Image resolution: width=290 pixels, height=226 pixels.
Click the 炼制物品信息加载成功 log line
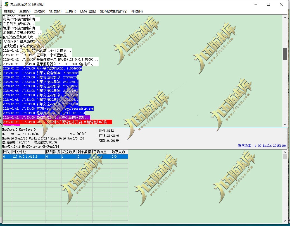tap(22, 33)
